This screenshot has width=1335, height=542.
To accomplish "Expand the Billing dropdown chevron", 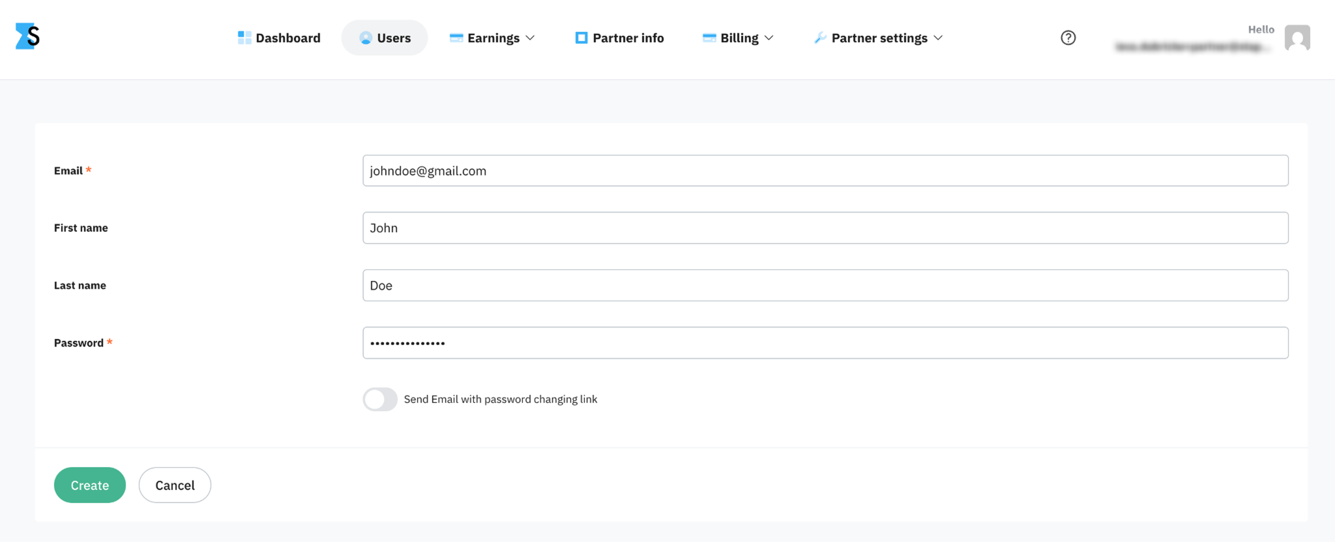I will click(769, 38).
